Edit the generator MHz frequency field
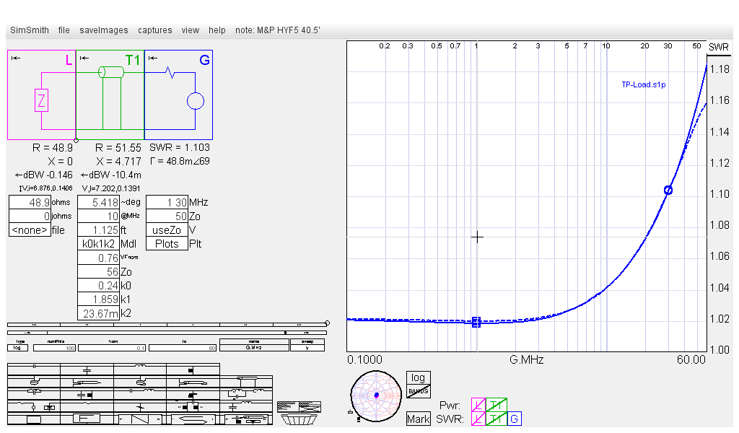The image size is (739, 433). click(x=167, y=202)
